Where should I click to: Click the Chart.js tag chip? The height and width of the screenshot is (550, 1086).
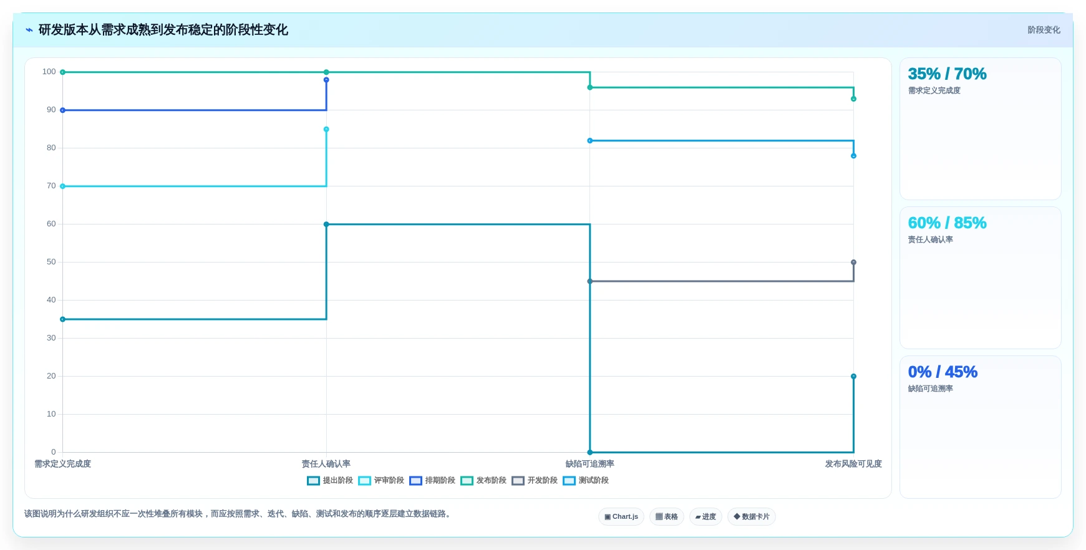(621, 517)
